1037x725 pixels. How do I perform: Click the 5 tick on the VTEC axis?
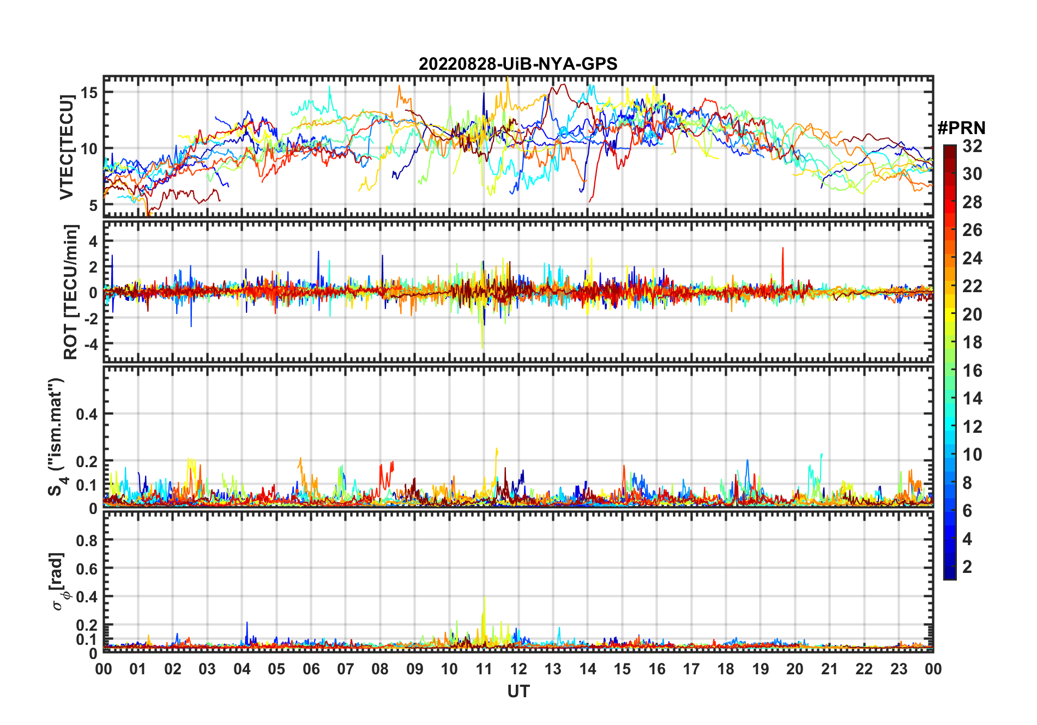pyautogui.click(x=93, y=206)
